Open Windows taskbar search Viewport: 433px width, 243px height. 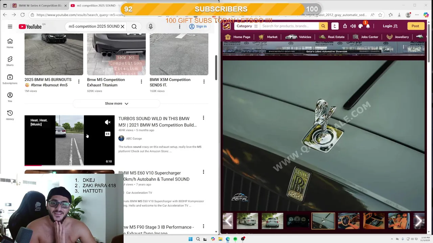coord(198,239)
